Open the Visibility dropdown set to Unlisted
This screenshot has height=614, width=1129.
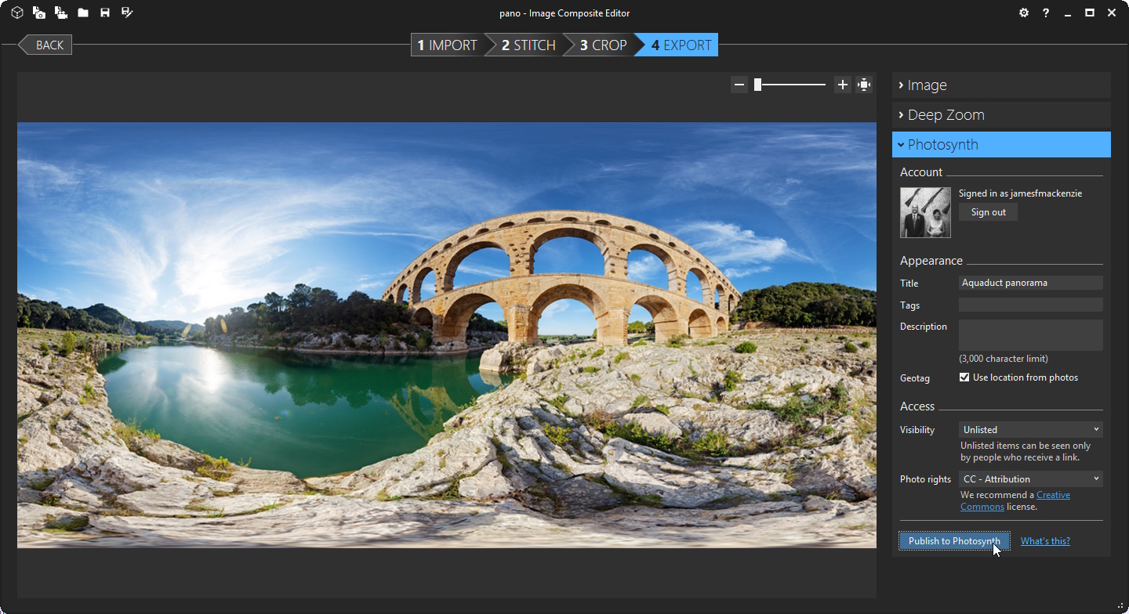(x=1030, y=429)
